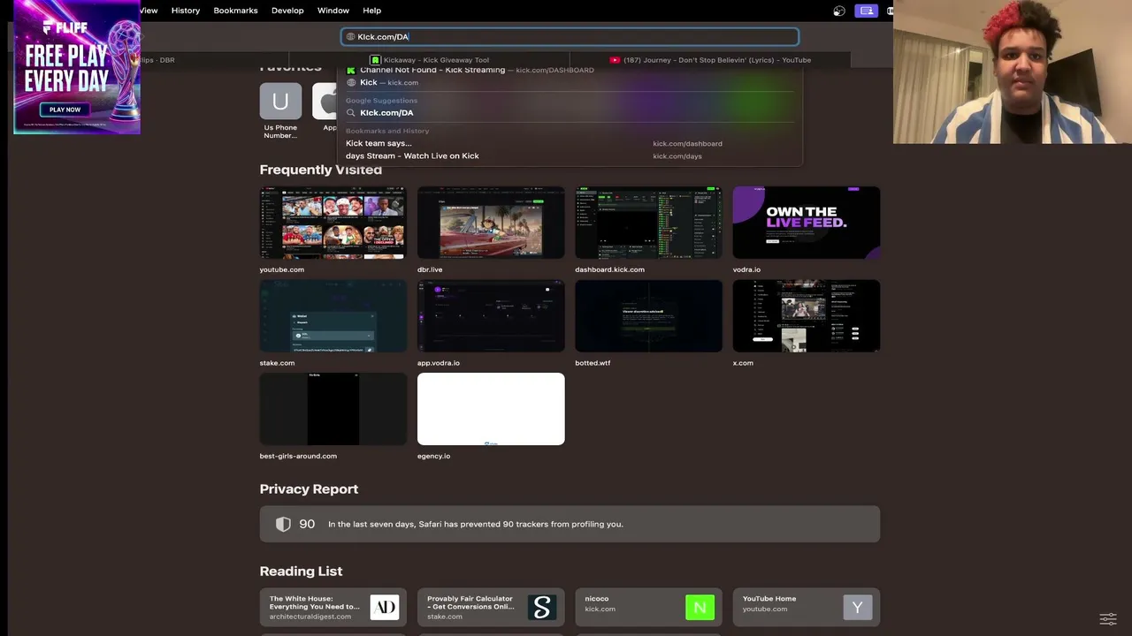Screen dimensions: 1132x636
Task: Open the Develop menu
Action: [287, 11]
